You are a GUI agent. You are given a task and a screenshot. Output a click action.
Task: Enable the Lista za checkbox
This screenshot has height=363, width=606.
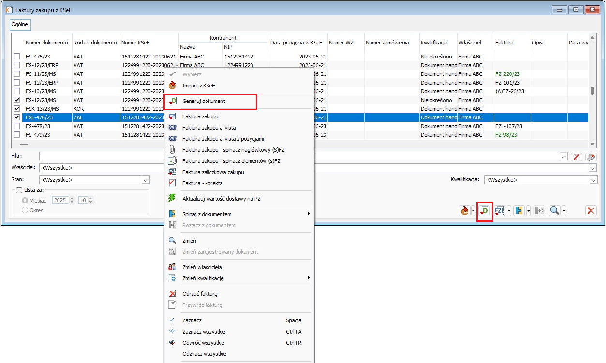(x=19, y=190)
